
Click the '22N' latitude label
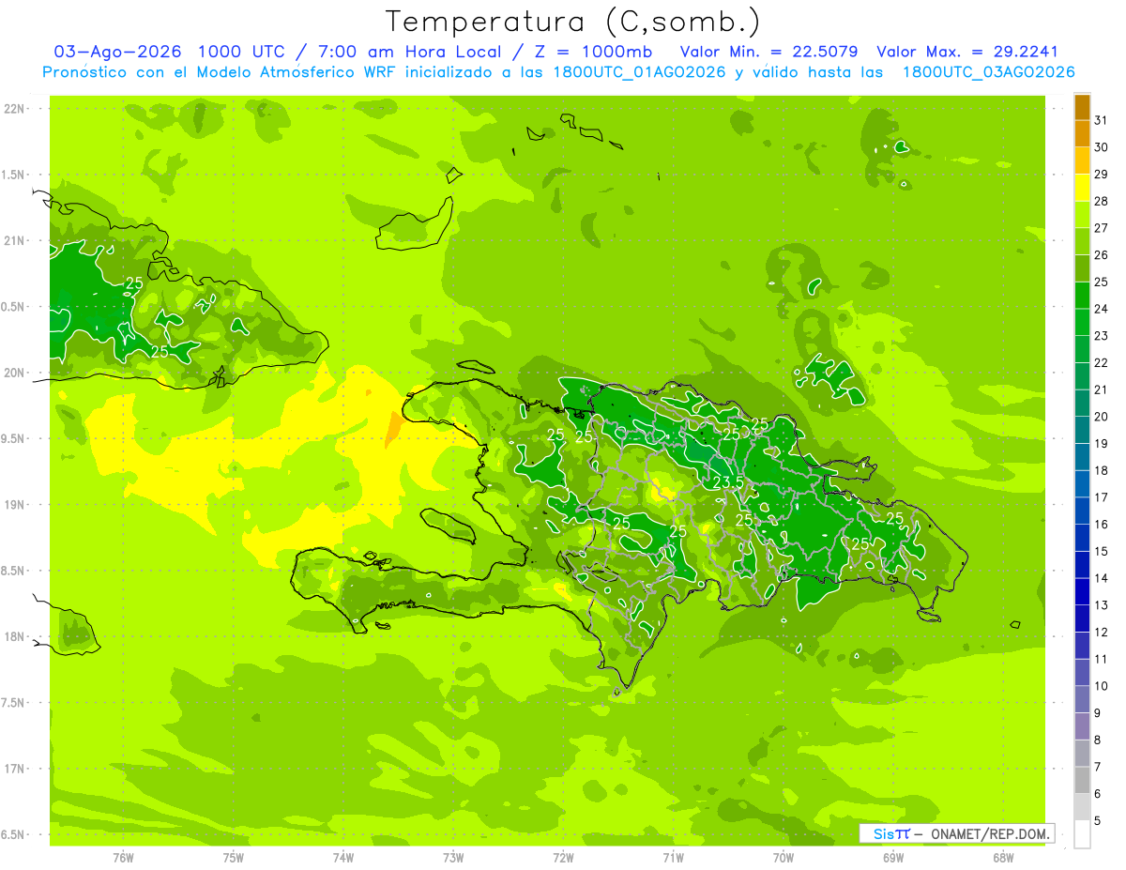click(15, 109)
